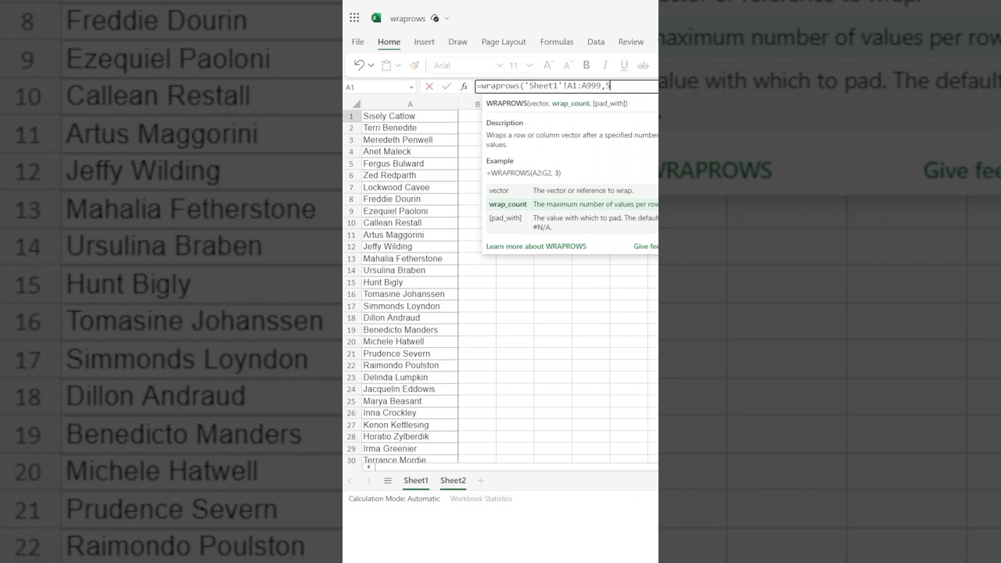Click the Excel logo icon
This screenshot has height=563, width=1001.
pyautogui.click(x=376, y=18)
